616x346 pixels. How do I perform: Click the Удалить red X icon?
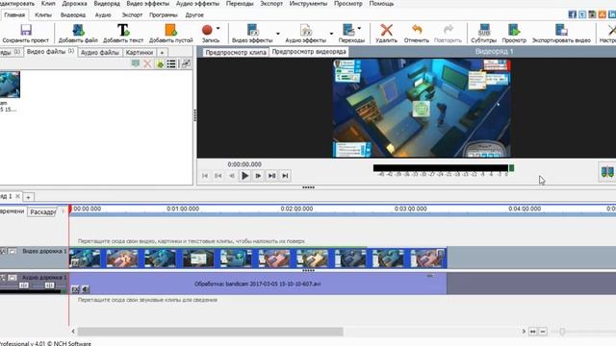(x=387, y=30)
